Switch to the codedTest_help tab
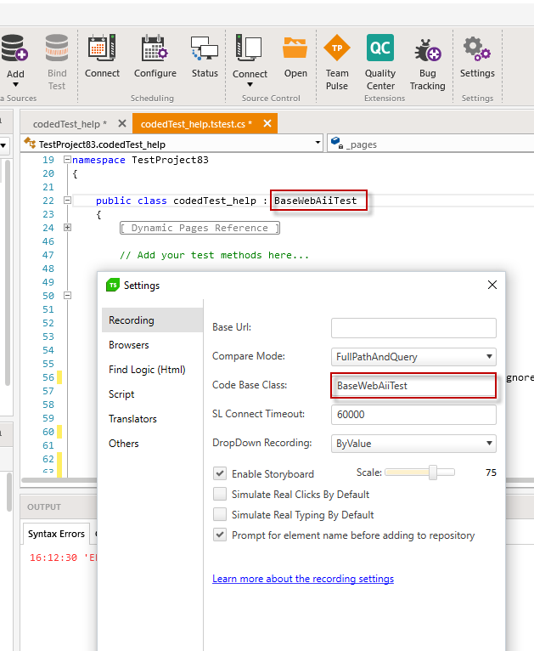Viewport: 534px width, 651px height. pyautogui.click(x=65, y=124)
